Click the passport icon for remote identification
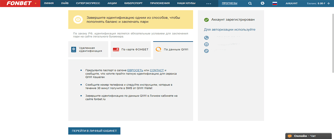The height and width of the screenshot is (139, 334). pyautogui.click(x=73, y=49)
